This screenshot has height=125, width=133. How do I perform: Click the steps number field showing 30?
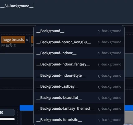point(7,113)
